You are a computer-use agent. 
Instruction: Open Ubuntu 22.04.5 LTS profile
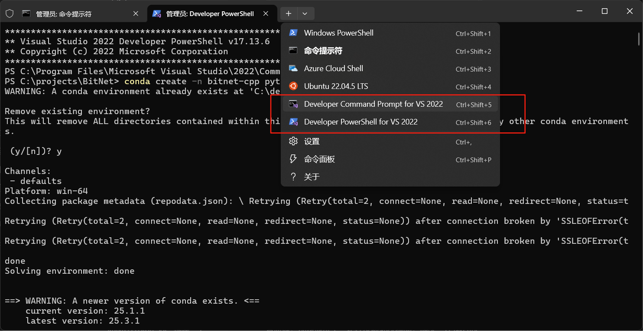point(390,86)
